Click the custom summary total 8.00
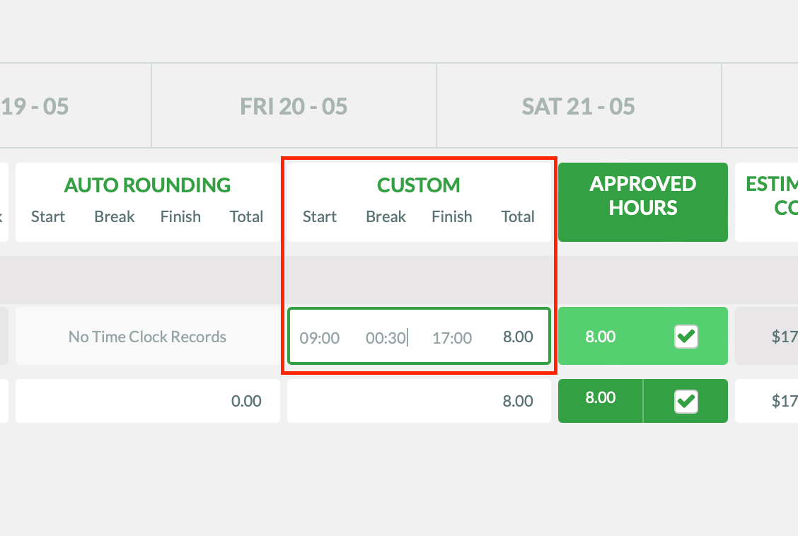The width and height of the screenshot is (798, 536). pyautogui.click(x=518, y=401)
